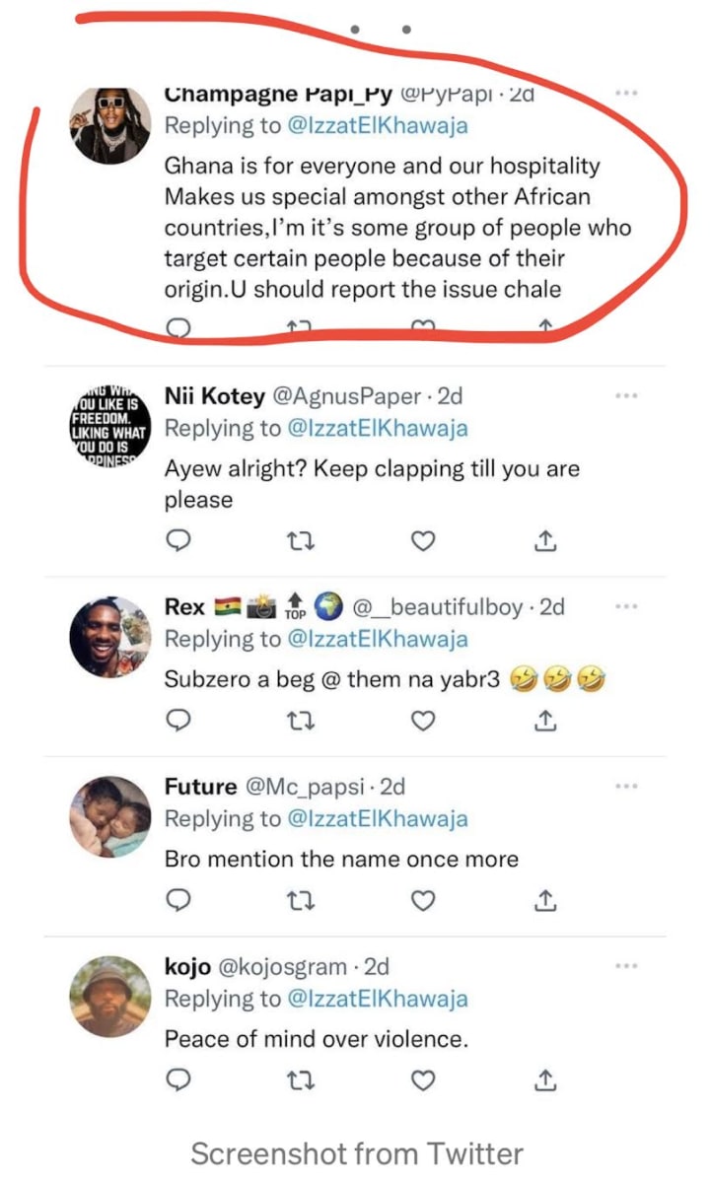Viewport: 710px width, 1182px height.
Task: Like the tweet from Rex
Action: pyautogui.click(x=423, y=722)
